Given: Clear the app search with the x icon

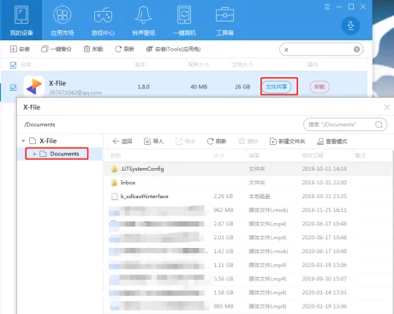Looking at the screenshot, I should (356, 49).
